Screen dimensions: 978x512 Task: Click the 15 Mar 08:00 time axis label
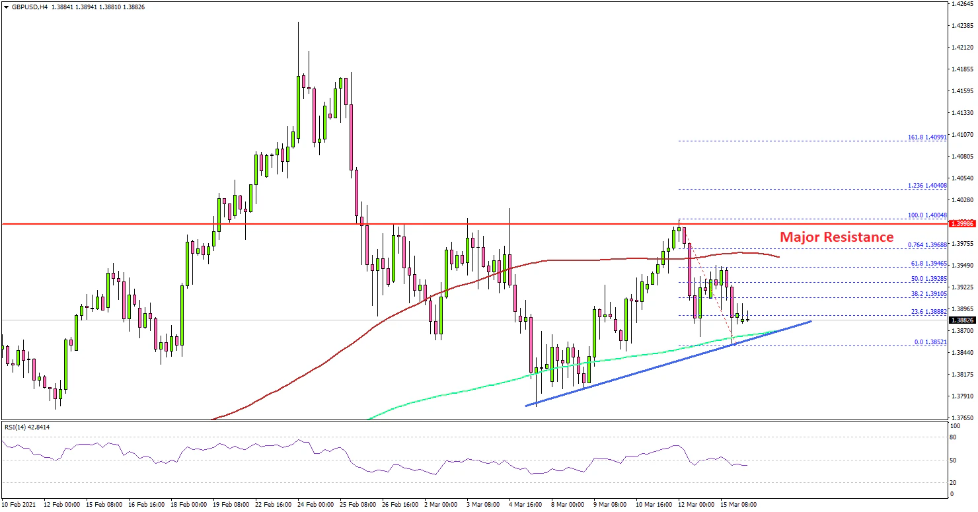(x=737, y=505)
